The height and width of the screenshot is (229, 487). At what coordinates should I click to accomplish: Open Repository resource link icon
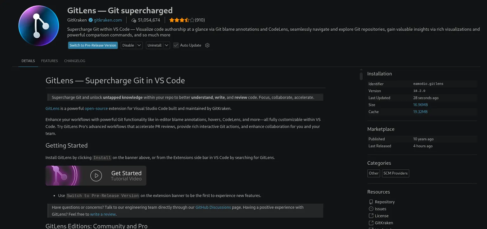point(371,202)
